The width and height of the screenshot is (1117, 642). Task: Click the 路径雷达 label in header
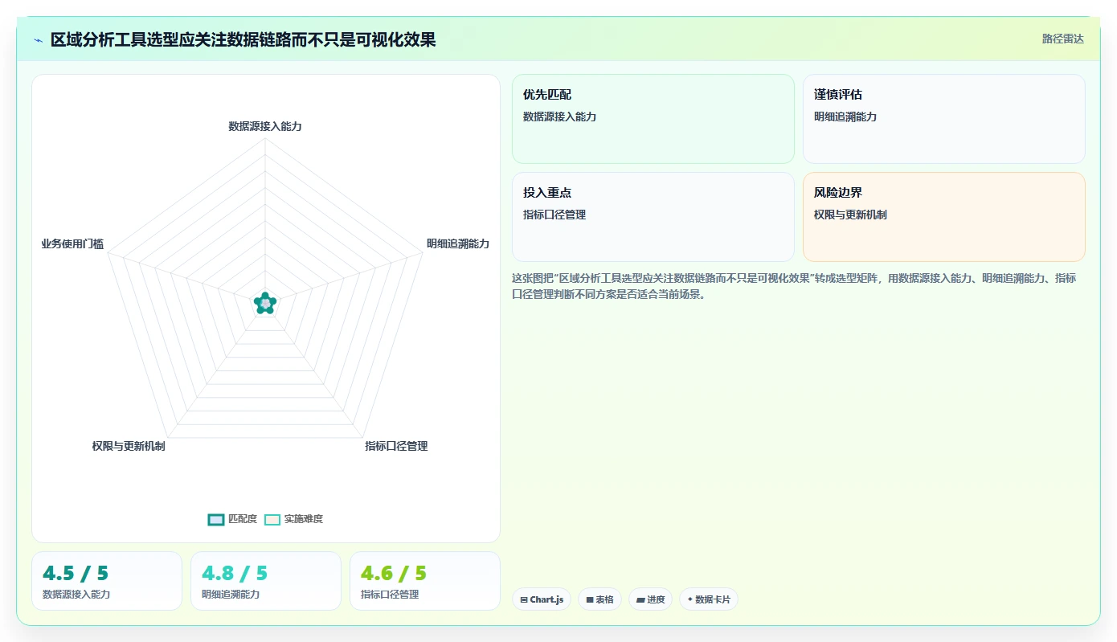[x=1062, y=39]
